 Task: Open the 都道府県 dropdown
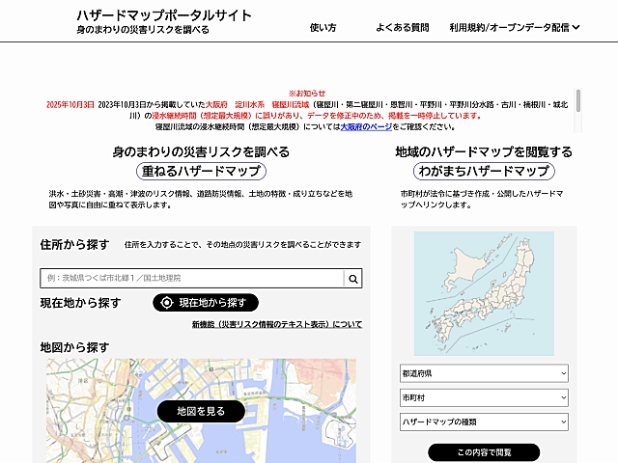484,373
